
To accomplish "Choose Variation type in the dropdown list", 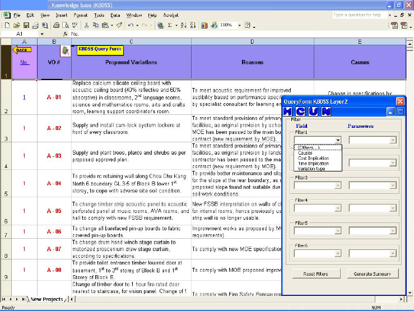I will tap(318, 169).
